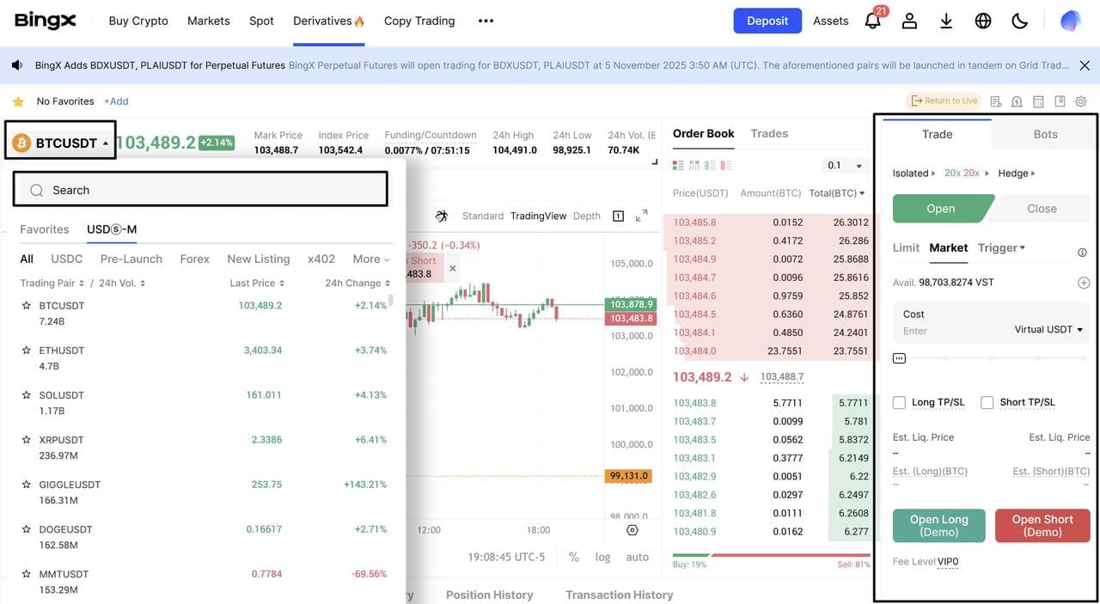
Task: Open the Virtual USDT unit dropdown
Action: (x=1048, y=330)
